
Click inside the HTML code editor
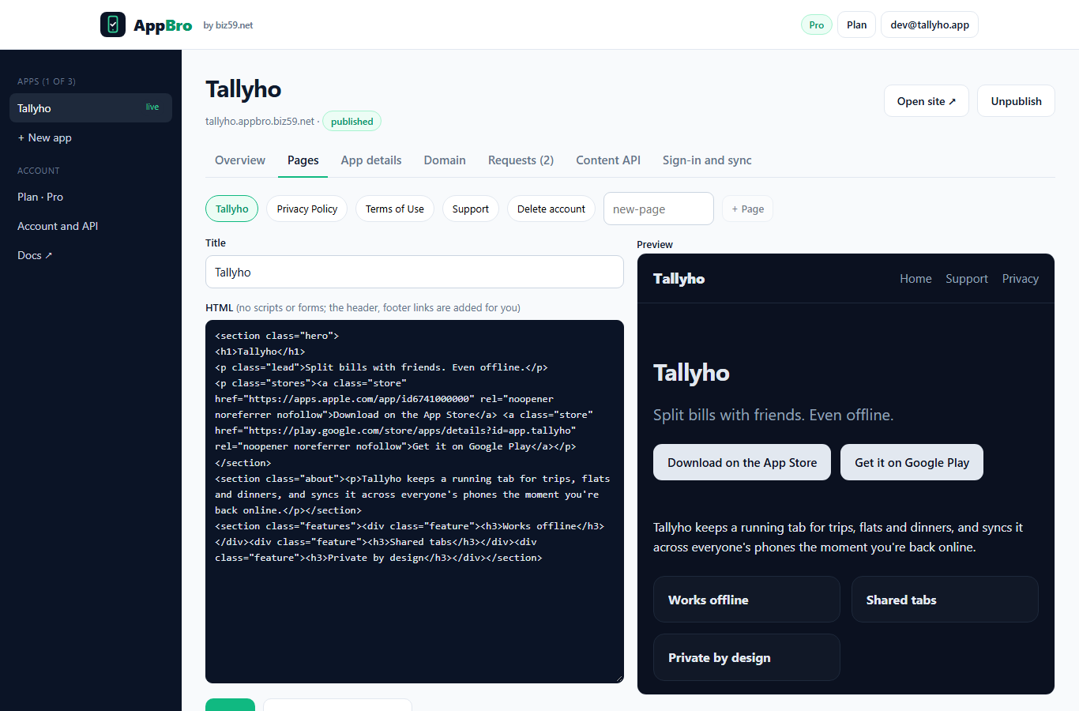click(x=415, y=501)
